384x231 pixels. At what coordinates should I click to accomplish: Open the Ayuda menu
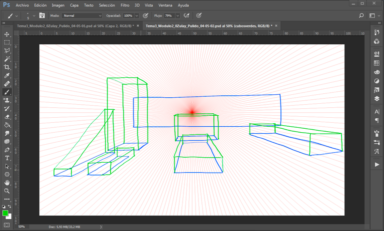[183, 5]
